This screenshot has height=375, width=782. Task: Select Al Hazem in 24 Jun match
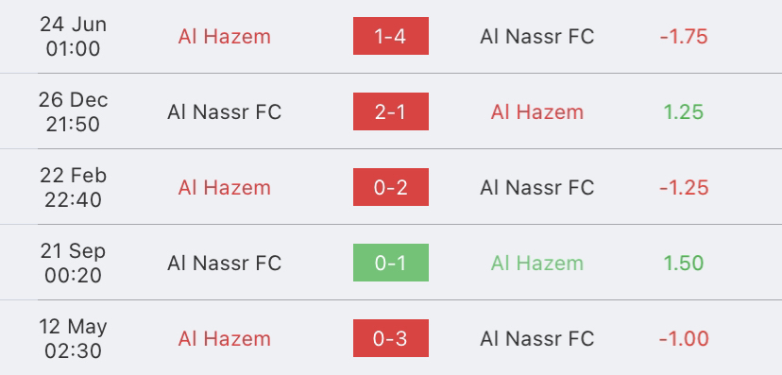(x=225, y=37)
